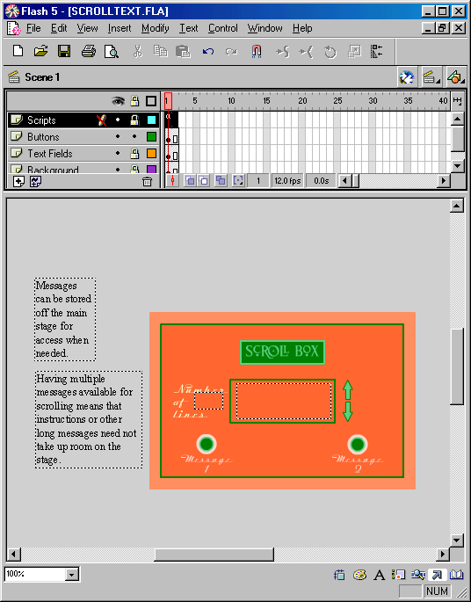Open the Control menu
The height and width of the screenshot is (602, 471).
pyautogui.click(x=222, y=28)
